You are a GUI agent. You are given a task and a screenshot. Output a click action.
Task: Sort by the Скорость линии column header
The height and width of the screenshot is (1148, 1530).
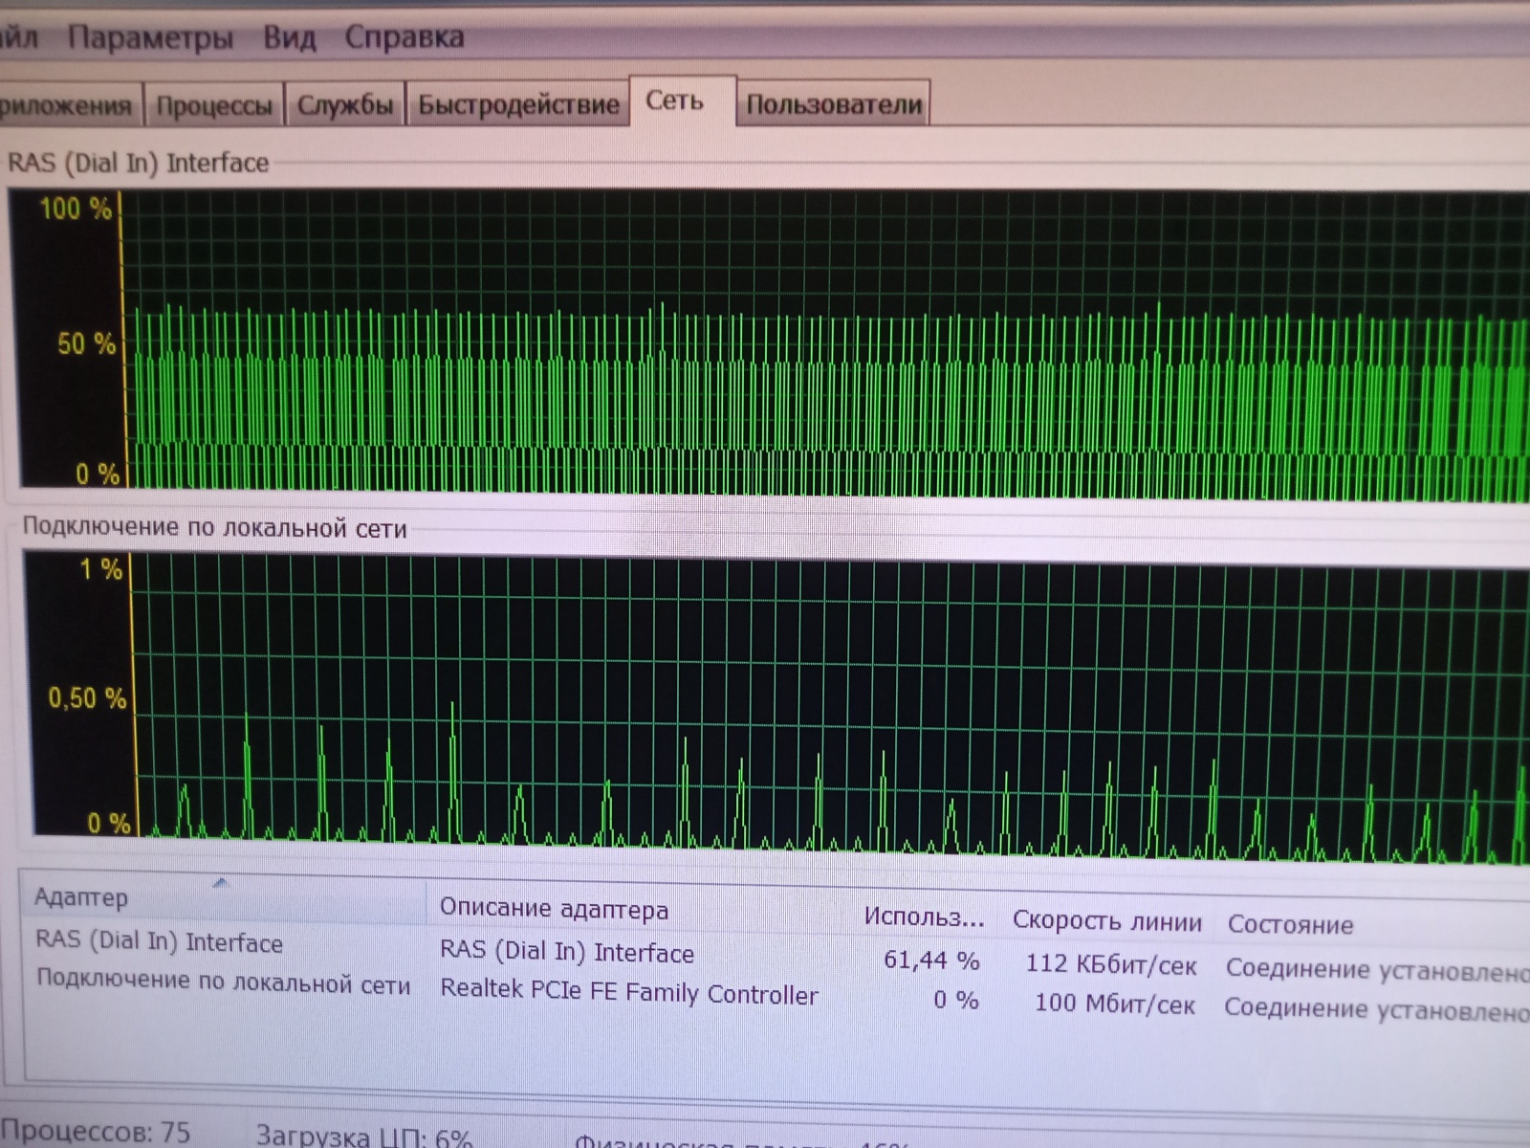[x=1106, y=921]
